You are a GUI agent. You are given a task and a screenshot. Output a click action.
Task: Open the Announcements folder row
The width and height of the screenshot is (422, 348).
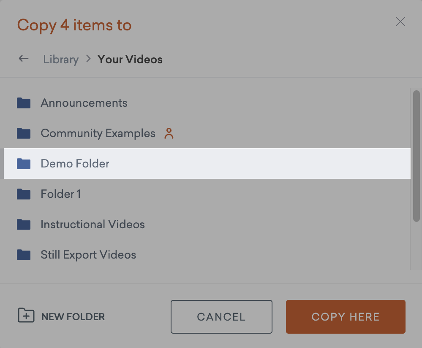coord(84,103)
